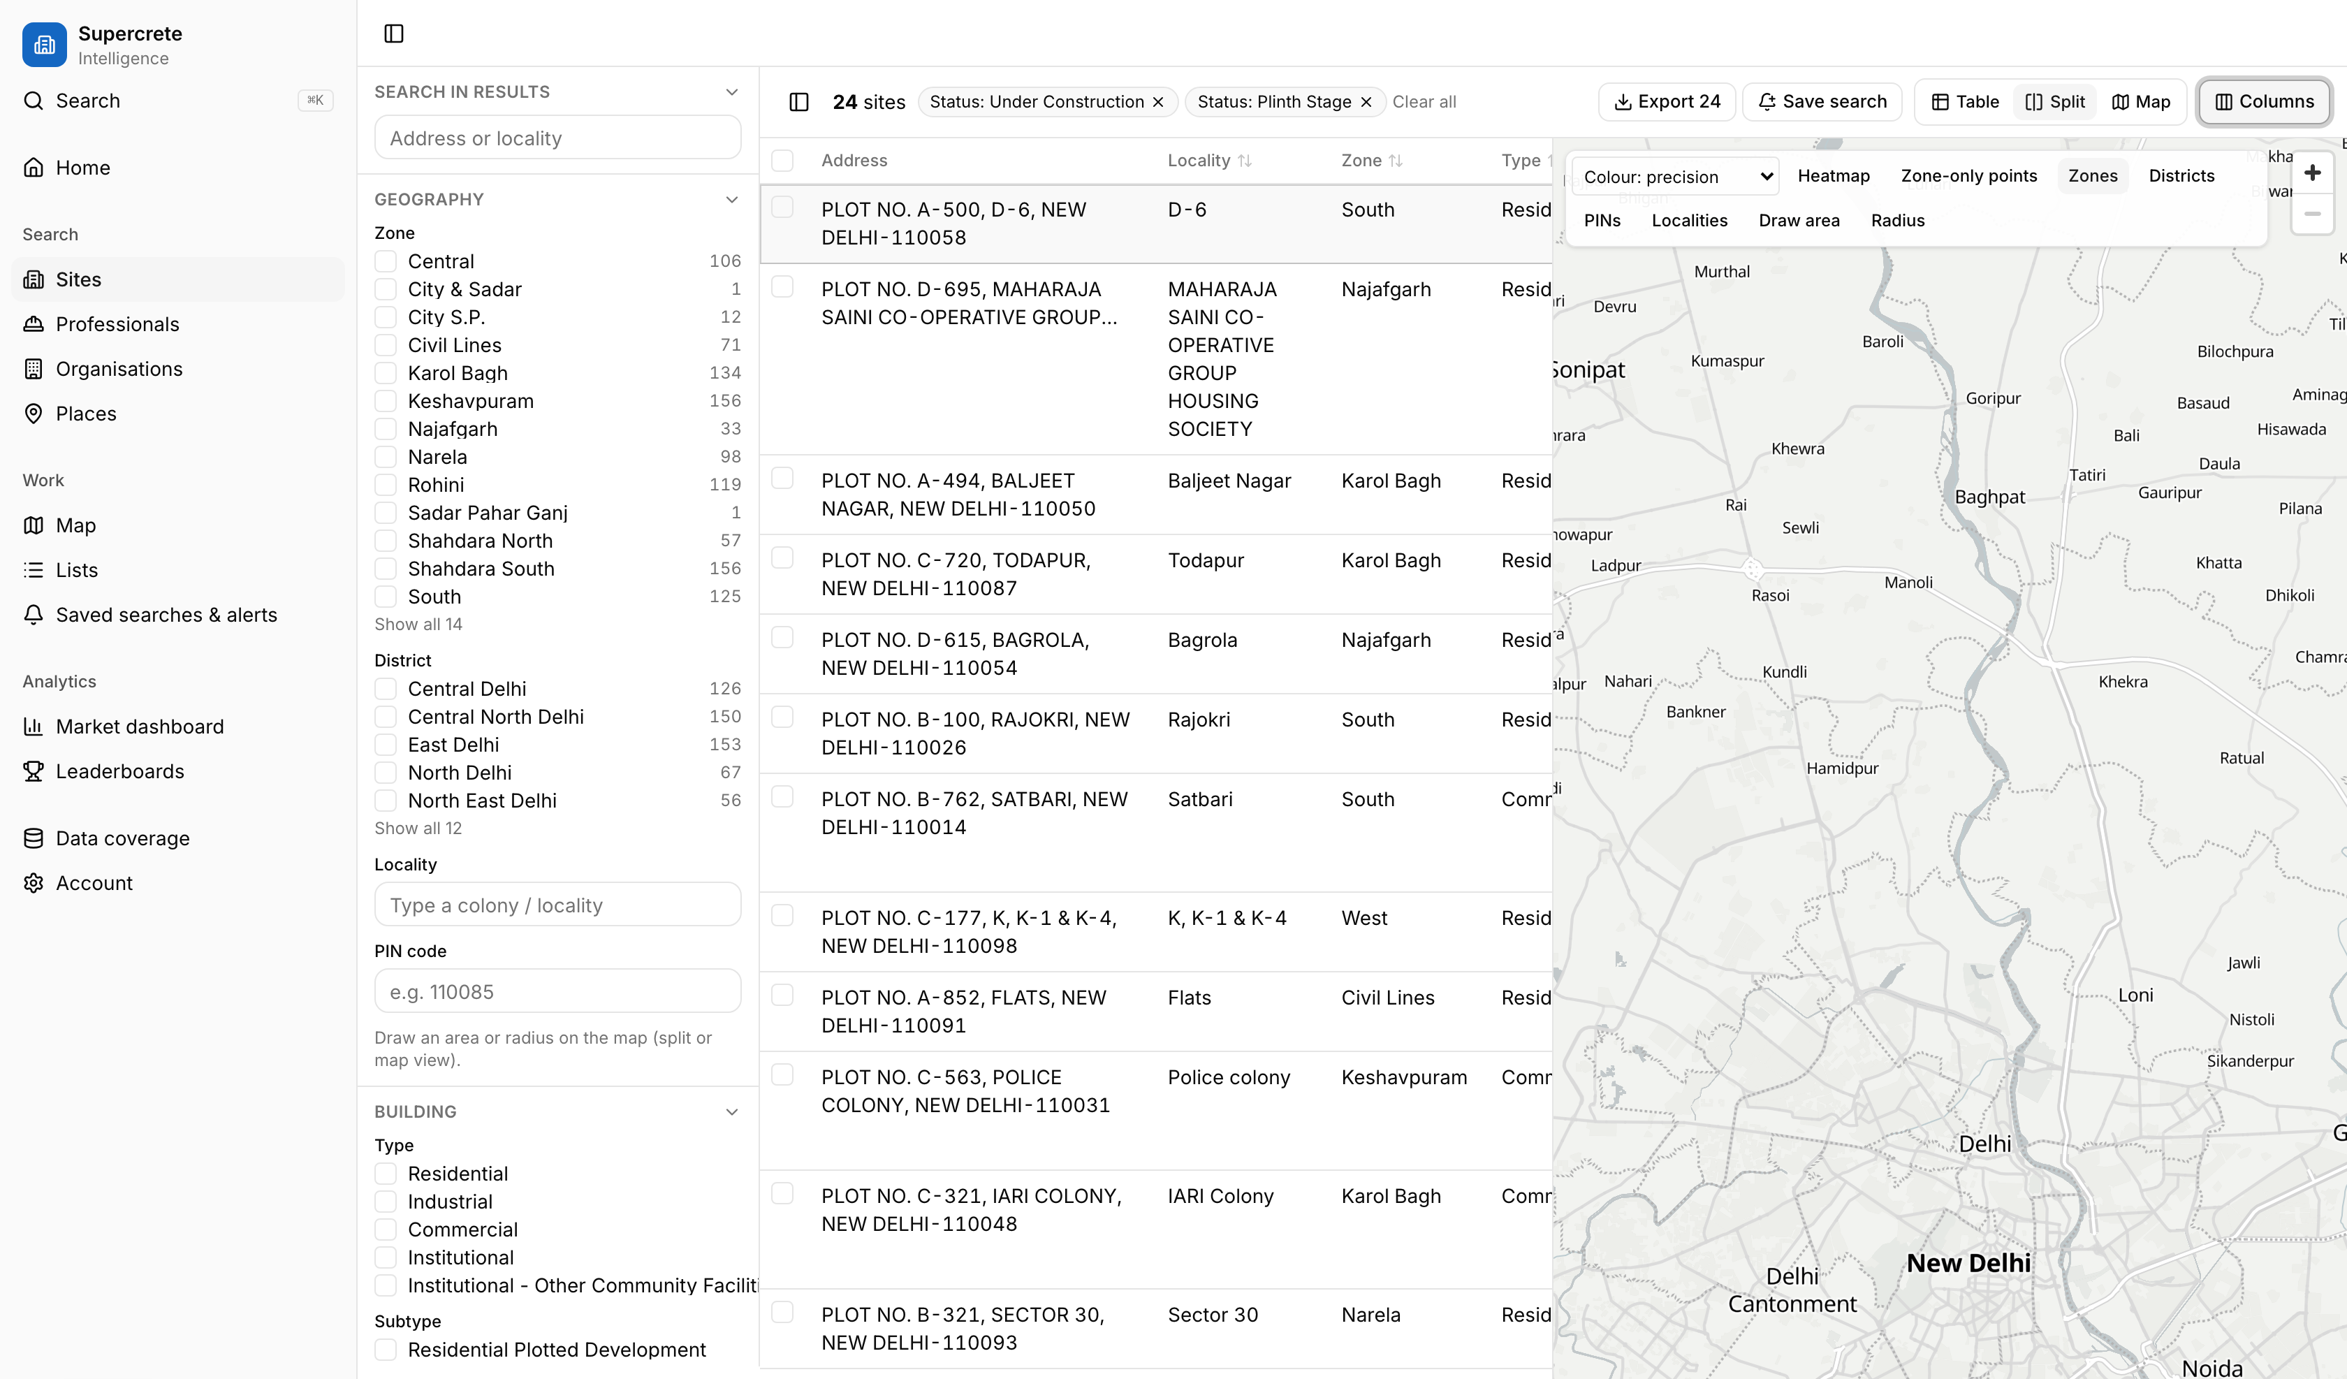
Task: Switch to the Map view tab
Action: tap(2141, 101)
